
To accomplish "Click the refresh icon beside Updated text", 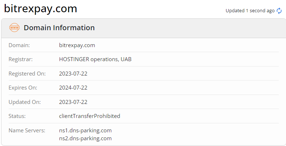I will (279, 11).
